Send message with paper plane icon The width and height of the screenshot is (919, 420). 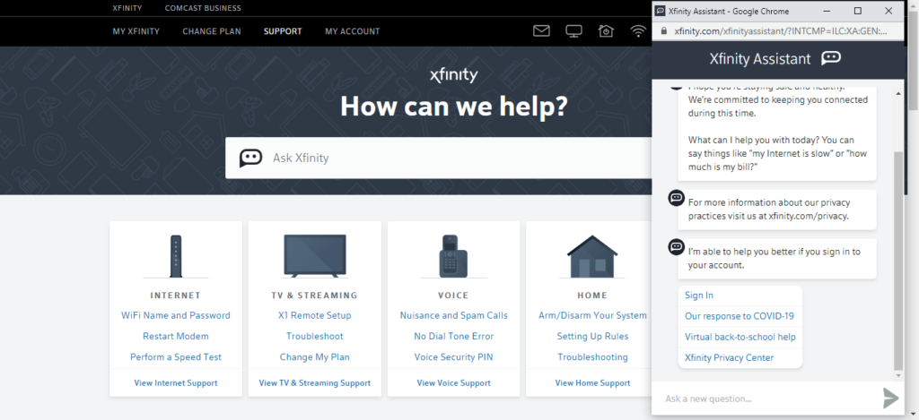click(x=891, y=398)
